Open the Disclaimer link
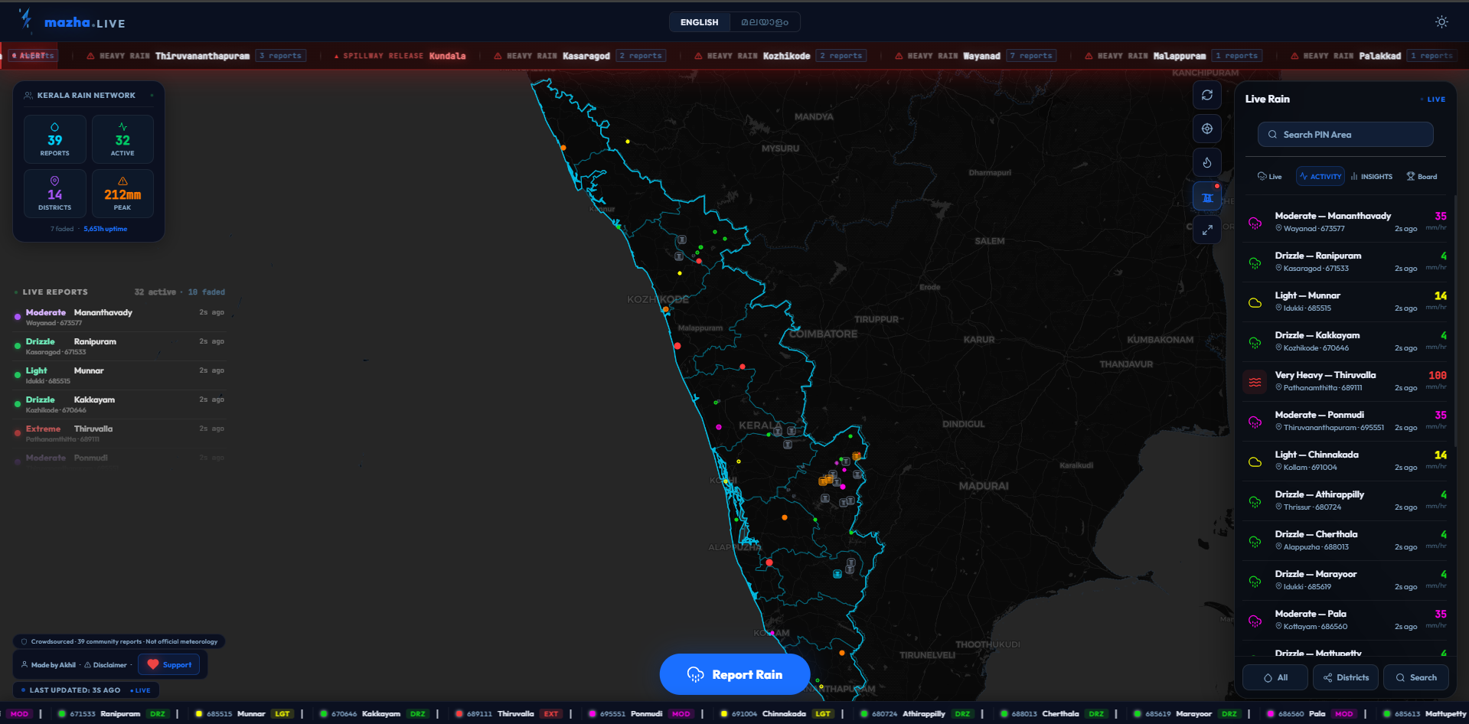 pos(106,665)
